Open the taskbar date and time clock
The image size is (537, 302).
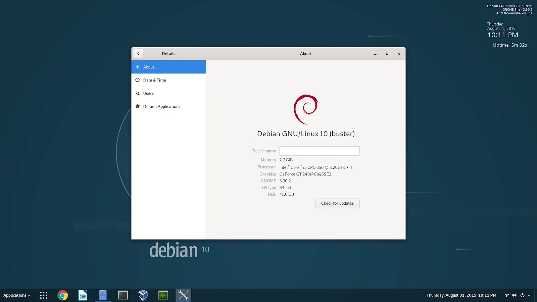click(461, 295)
